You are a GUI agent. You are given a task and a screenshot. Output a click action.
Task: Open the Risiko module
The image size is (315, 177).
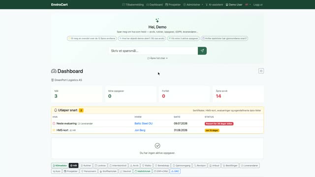coord(147,166)
